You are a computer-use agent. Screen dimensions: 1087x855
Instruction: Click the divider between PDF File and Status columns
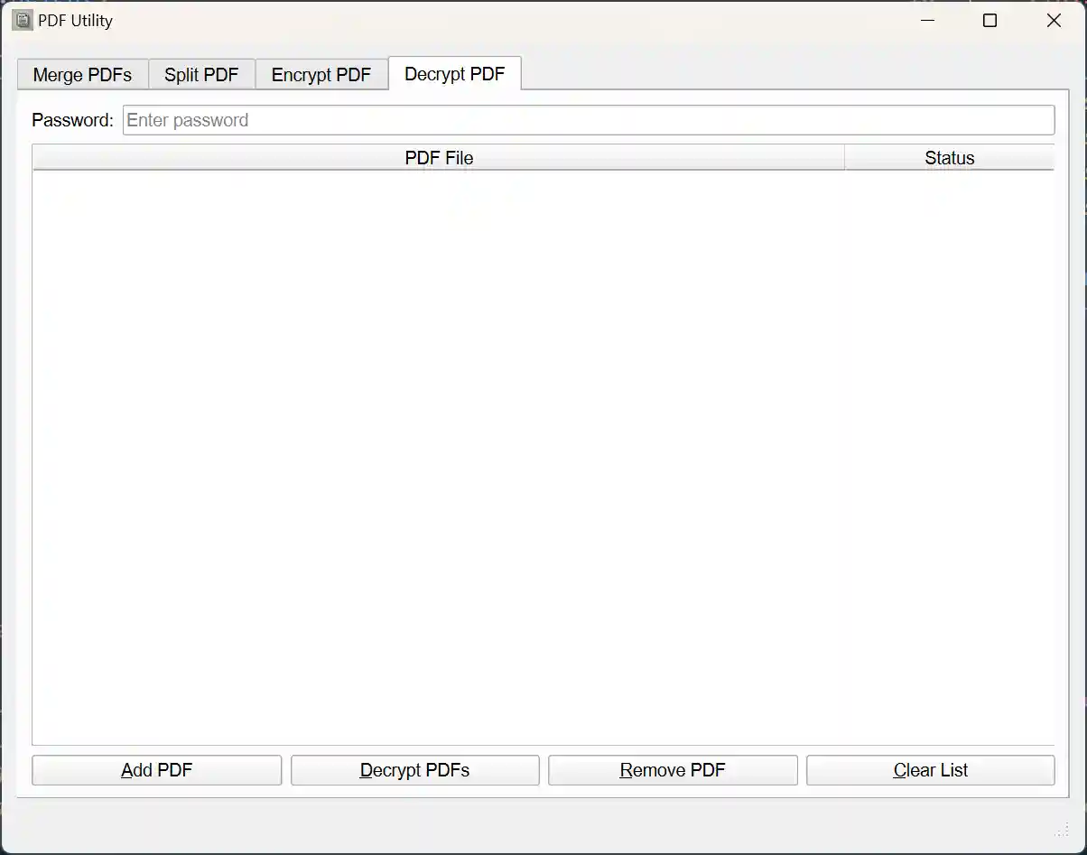[844, 157]
